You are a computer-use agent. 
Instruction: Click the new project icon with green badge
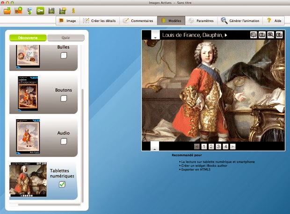(18, 11)
